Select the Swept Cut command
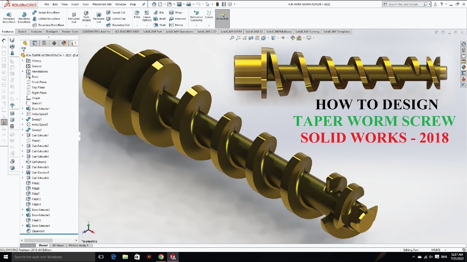Viewport: 467px width, 262px height. click(116, 12)
